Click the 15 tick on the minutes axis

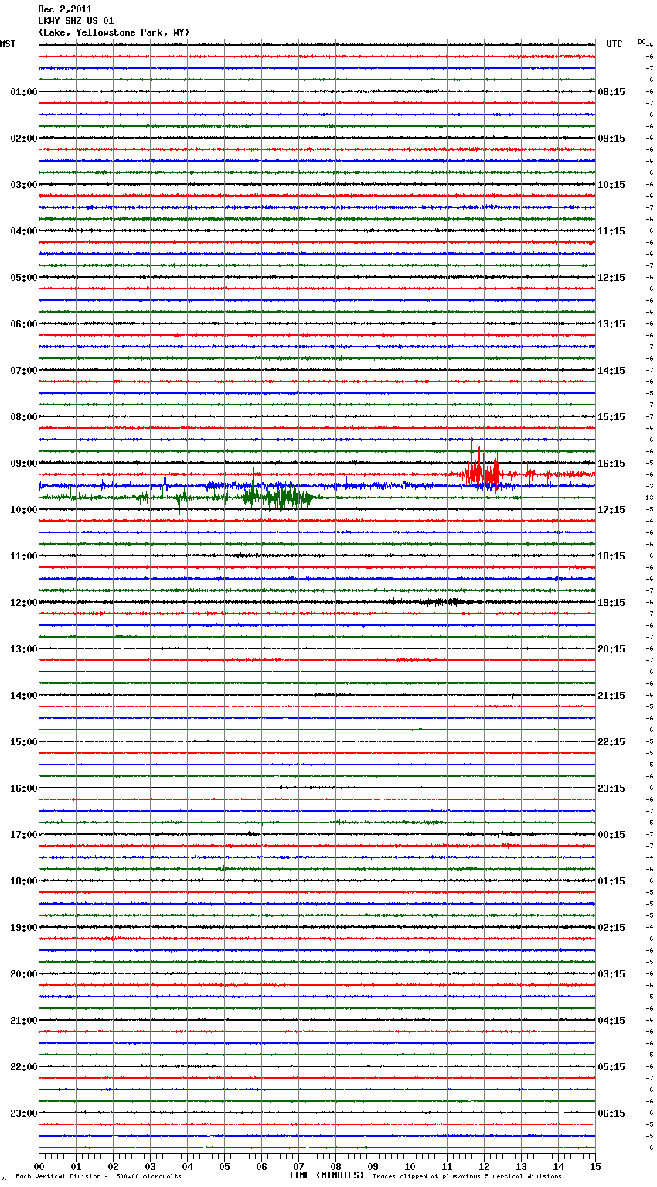[x=595, y=1166]
